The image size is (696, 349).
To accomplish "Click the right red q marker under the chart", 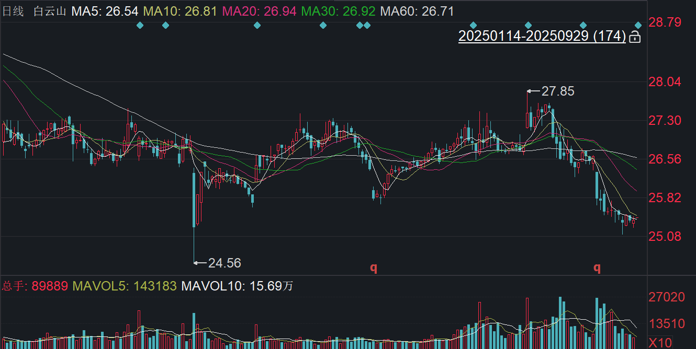I will (x=597, y=267).
